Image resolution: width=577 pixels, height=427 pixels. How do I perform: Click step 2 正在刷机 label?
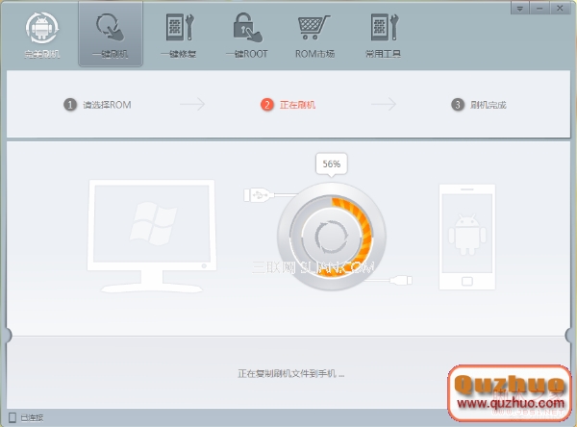[x=297, y=105]
